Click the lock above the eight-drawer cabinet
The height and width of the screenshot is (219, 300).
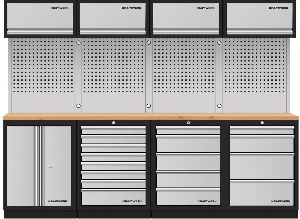[113, 123]
